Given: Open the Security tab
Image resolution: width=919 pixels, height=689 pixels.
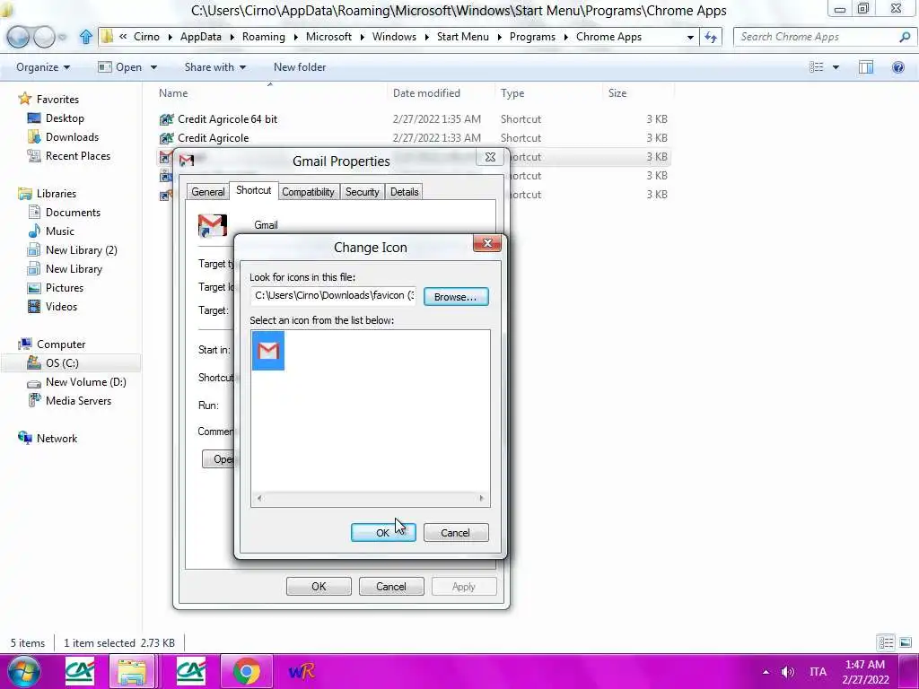Looking at the screenshot, I should (362, 192).
